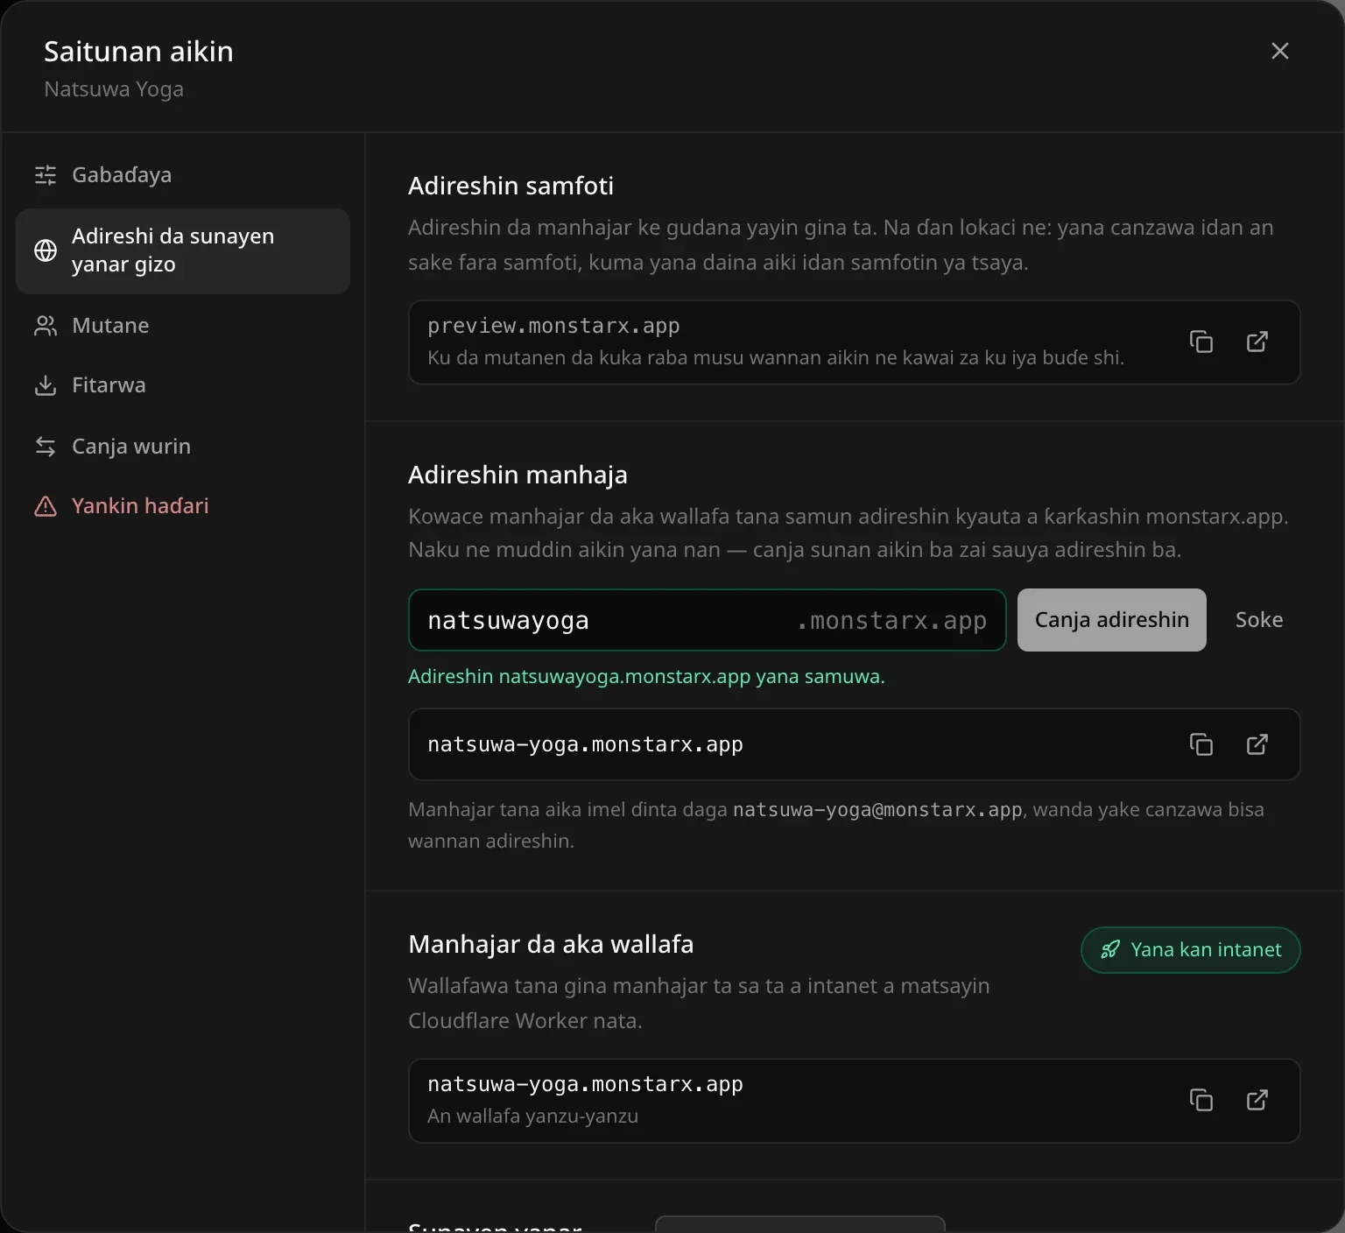This screenshot has width=1345, height=1233.
Task: Cancel with the Soke button
Action: tap(1259, 620)
